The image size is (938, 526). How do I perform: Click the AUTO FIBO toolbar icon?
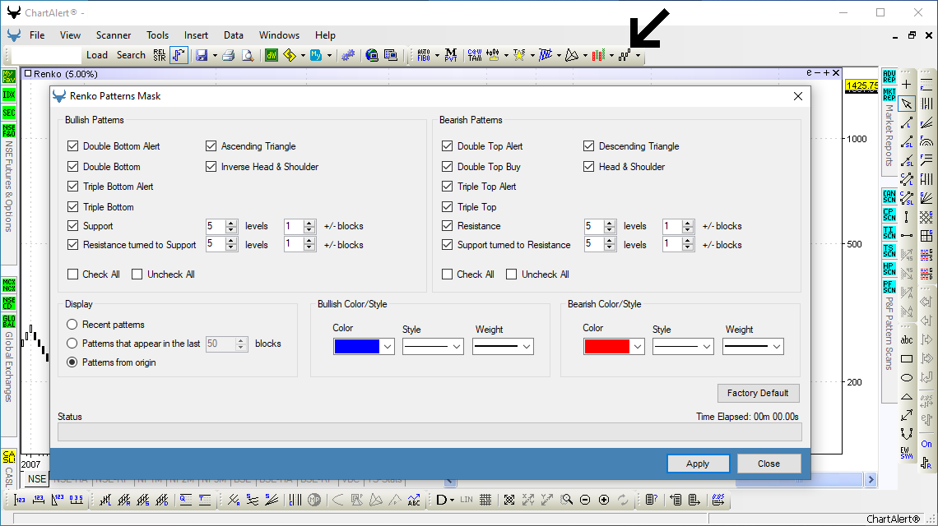click(x=424, y=55)
